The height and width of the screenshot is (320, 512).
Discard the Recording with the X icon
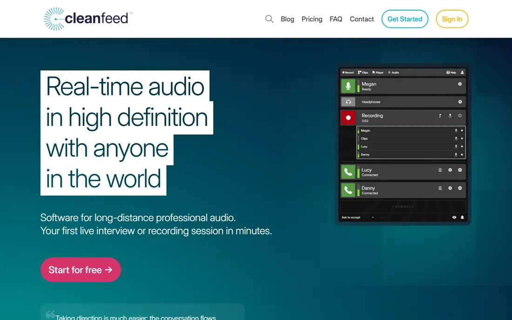[460, 115]
